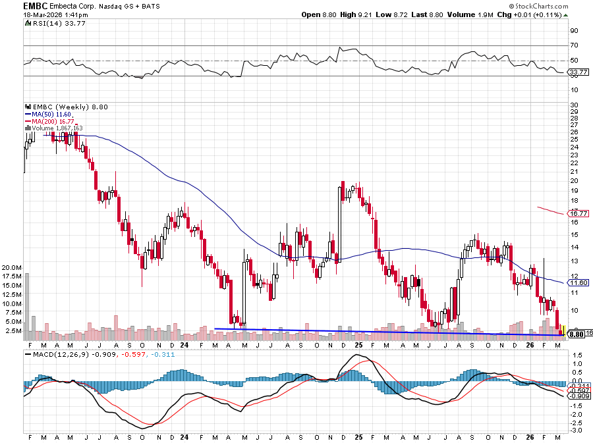Image resolution: width=593 pixels, height=443 pixels.
Task: Click the green up-arrow change indicator
Action: (x=565, y=15)
